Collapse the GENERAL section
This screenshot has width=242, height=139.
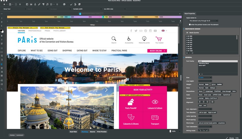184,57
